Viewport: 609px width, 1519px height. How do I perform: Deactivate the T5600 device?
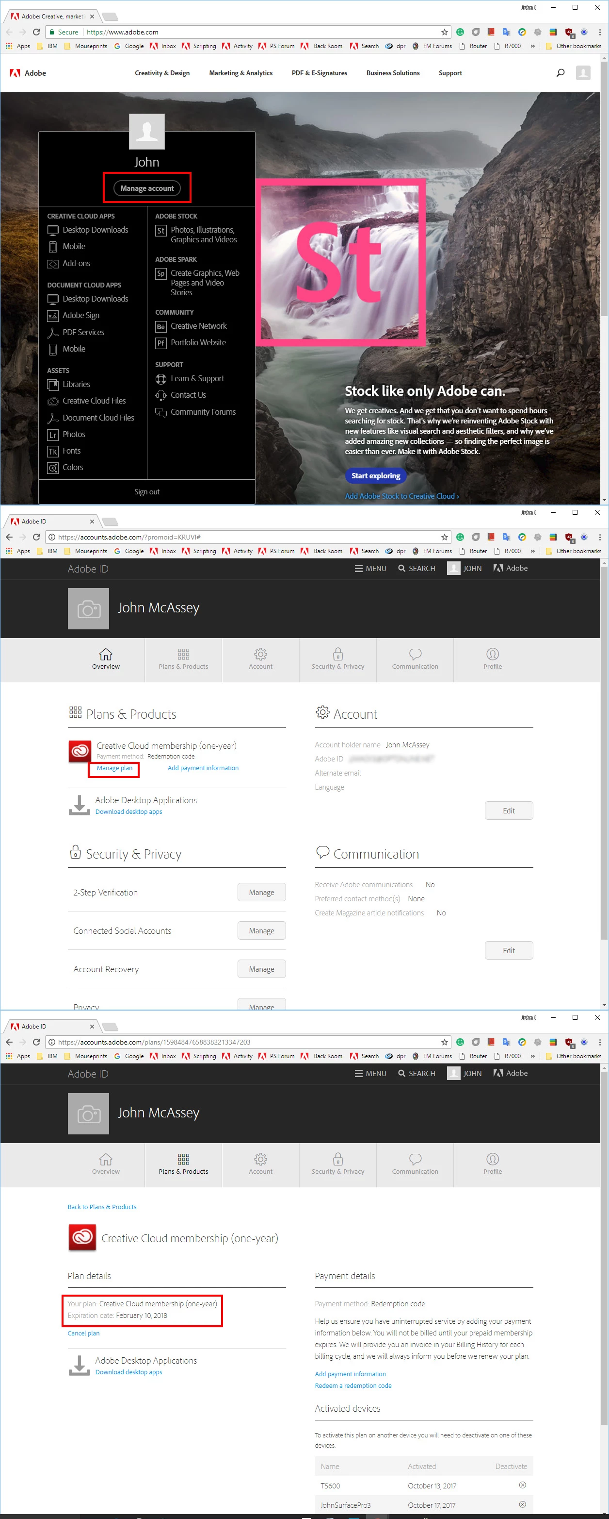(522, 1485)
